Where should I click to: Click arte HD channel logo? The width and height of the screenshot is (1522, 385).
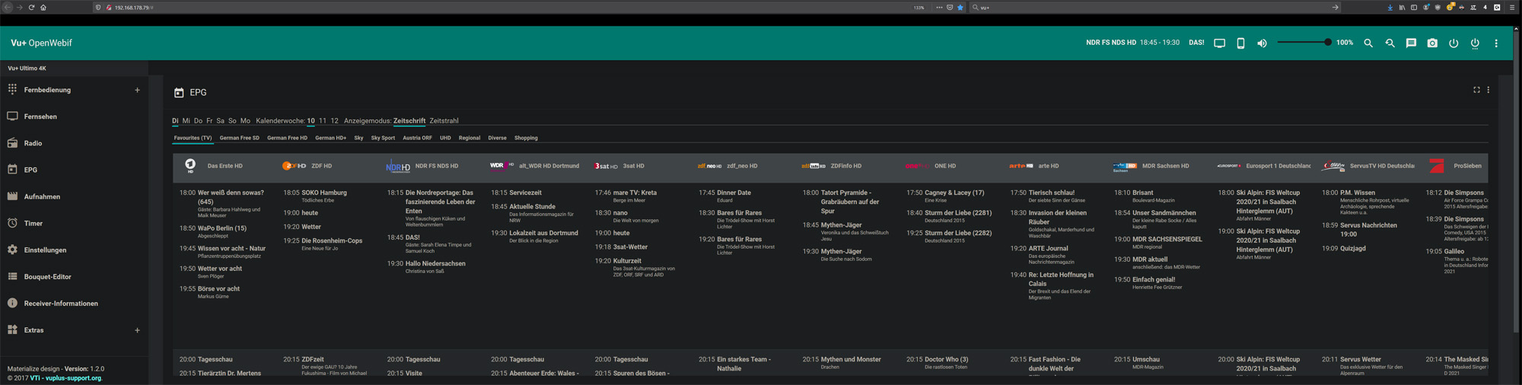point(1021,166)
